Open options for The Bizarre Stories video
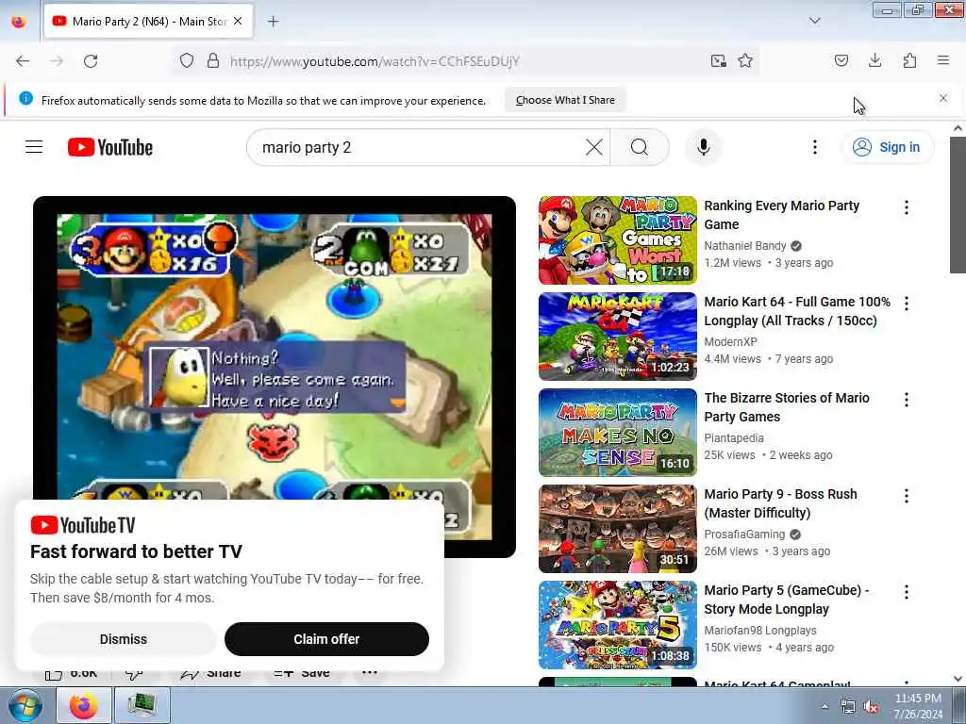Image resolution: width=966 pixels, height=724 pixels. (x=907, y=400)
